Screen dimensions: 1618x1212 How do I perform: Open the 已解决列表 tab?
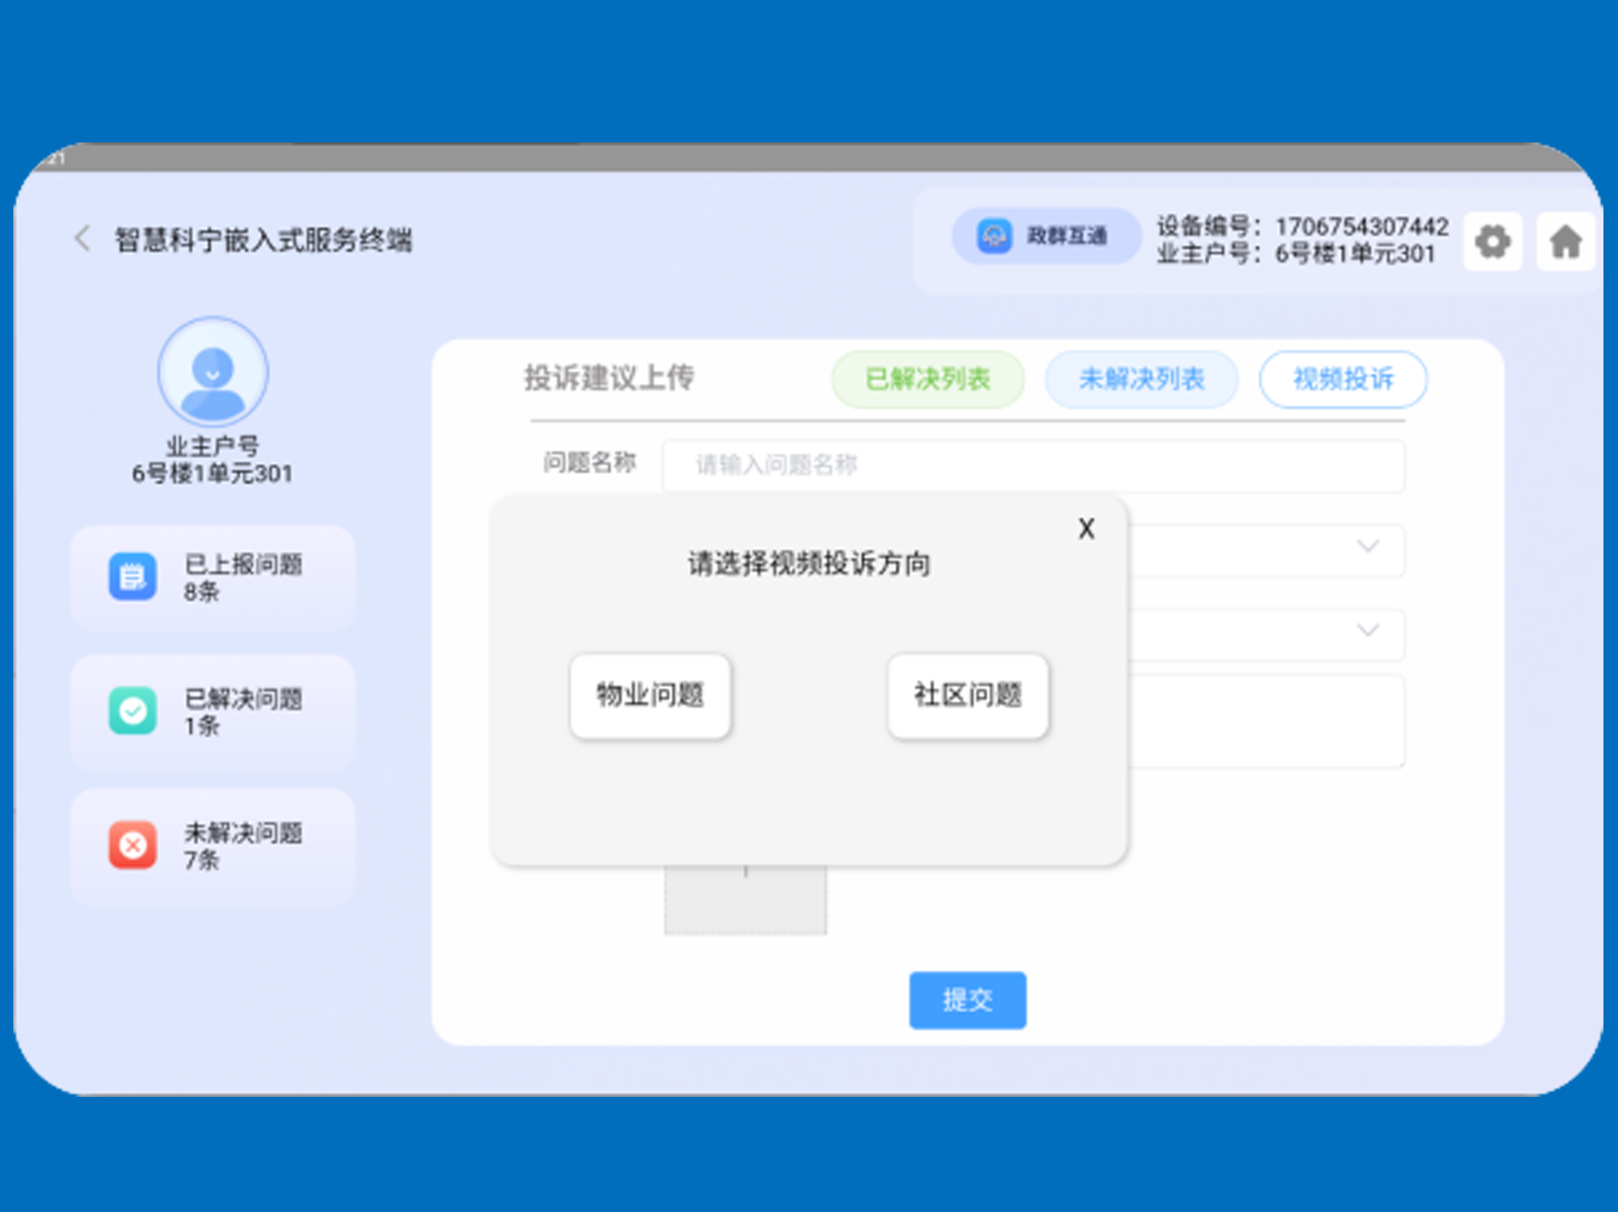pyautogui.click(x=927, y=379)
